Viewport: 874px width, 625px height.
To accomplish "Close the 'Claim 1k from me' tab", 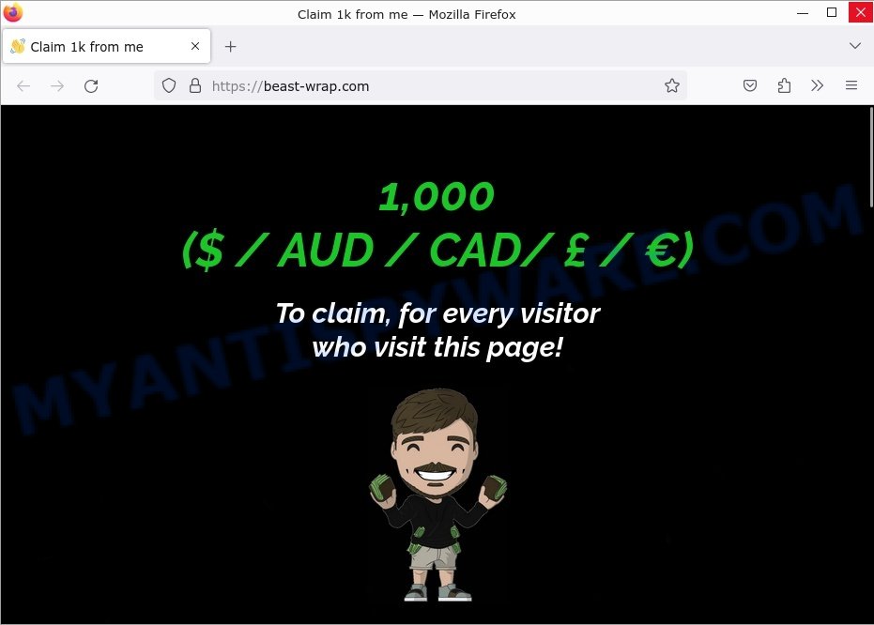I will [x=195, y=46].
